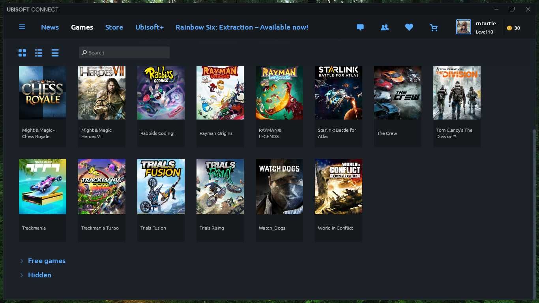
Task: Click the 'Rabbids Coding!' title text
Action: (x=157, y=133)
